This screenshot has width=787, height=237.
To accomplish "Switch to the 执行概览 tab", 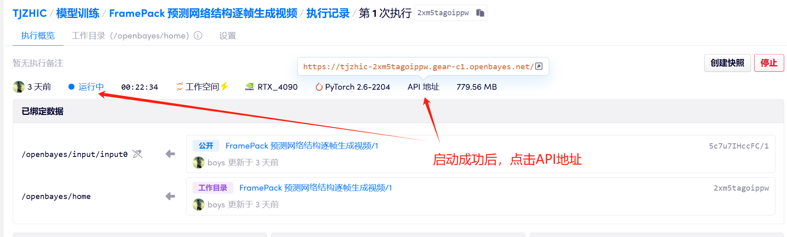I will [38, 36].
